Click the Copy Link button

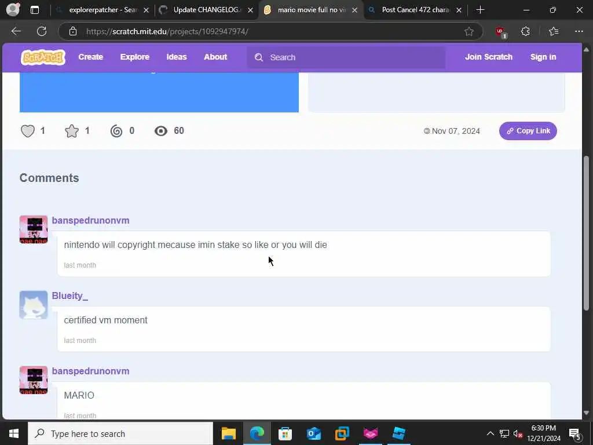[528, 131]
